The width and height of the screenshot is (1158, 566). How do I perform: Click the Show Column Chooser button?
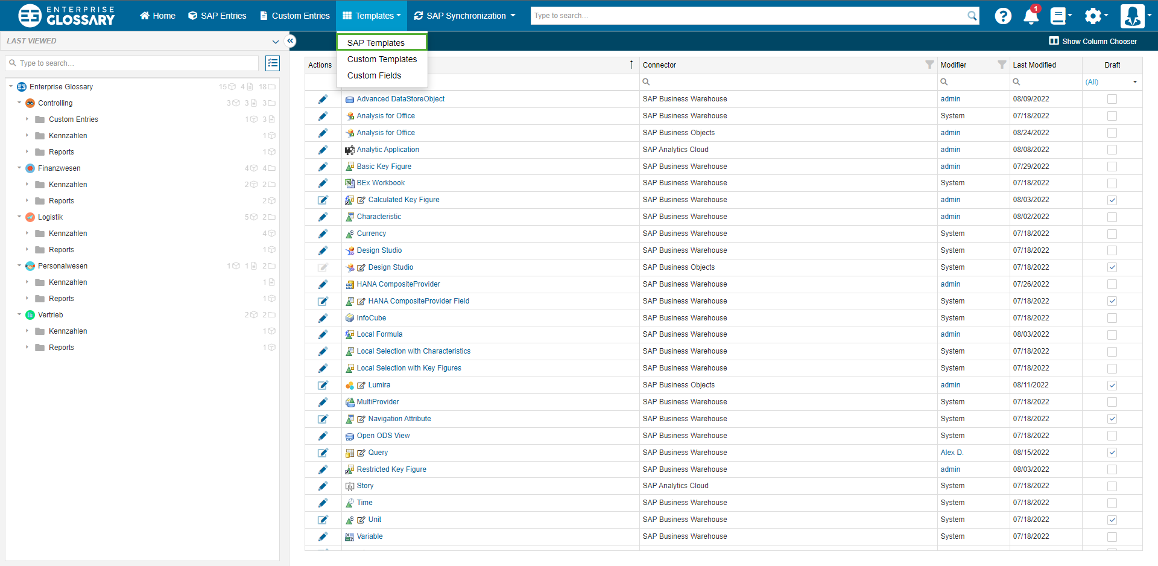(1093, 41)
